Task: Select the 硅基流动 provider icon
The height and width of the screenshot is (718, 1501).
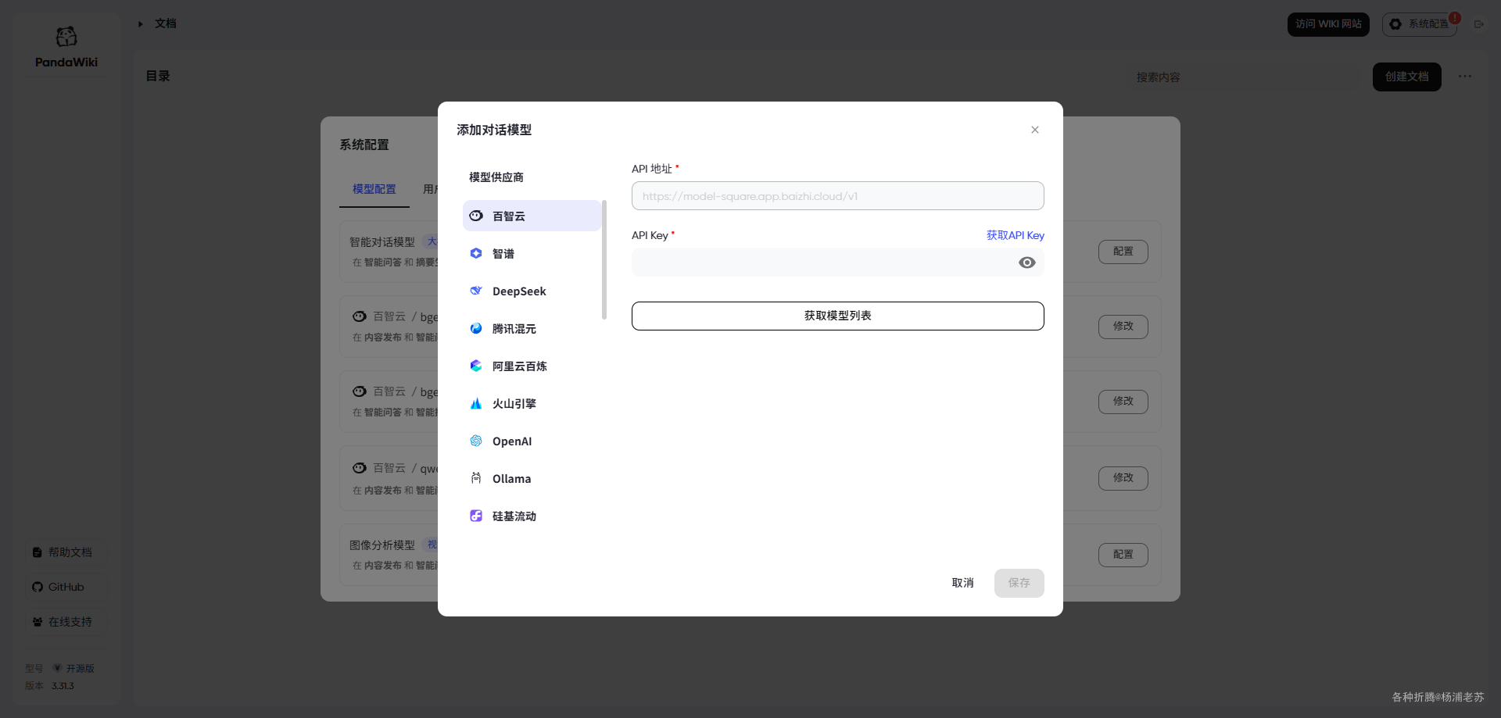Action: (476, 516)
